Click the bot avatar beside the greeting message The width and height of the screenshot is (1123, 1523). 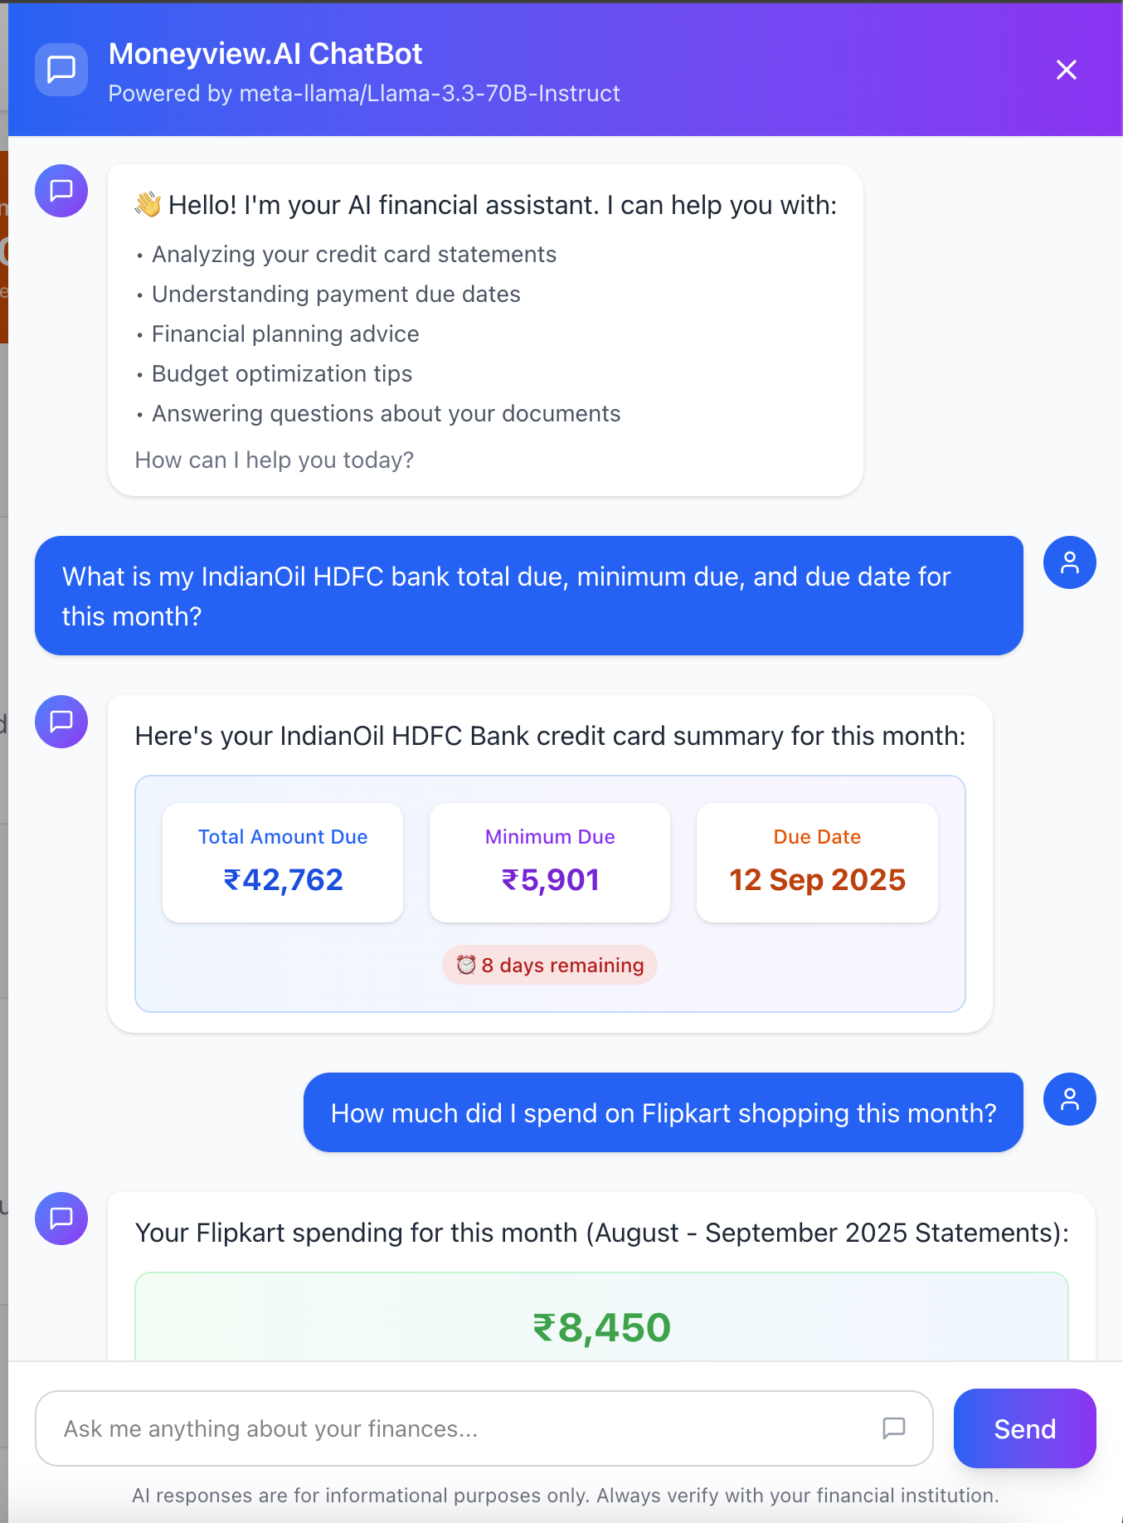coord(61,191)
